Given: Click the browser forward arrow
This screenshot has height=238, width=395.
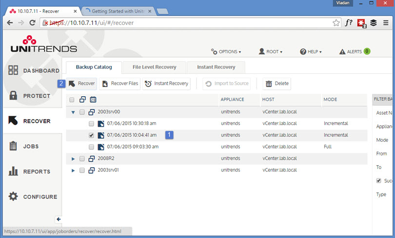Looking at the screenshot, I should pos(21,22).
